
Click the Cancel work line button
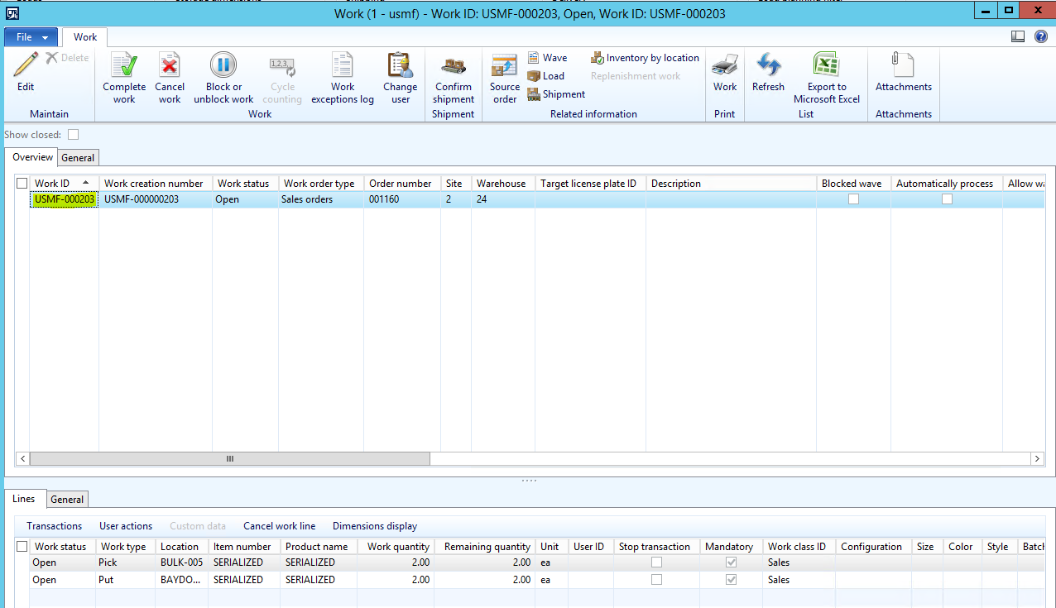(279, 526)
